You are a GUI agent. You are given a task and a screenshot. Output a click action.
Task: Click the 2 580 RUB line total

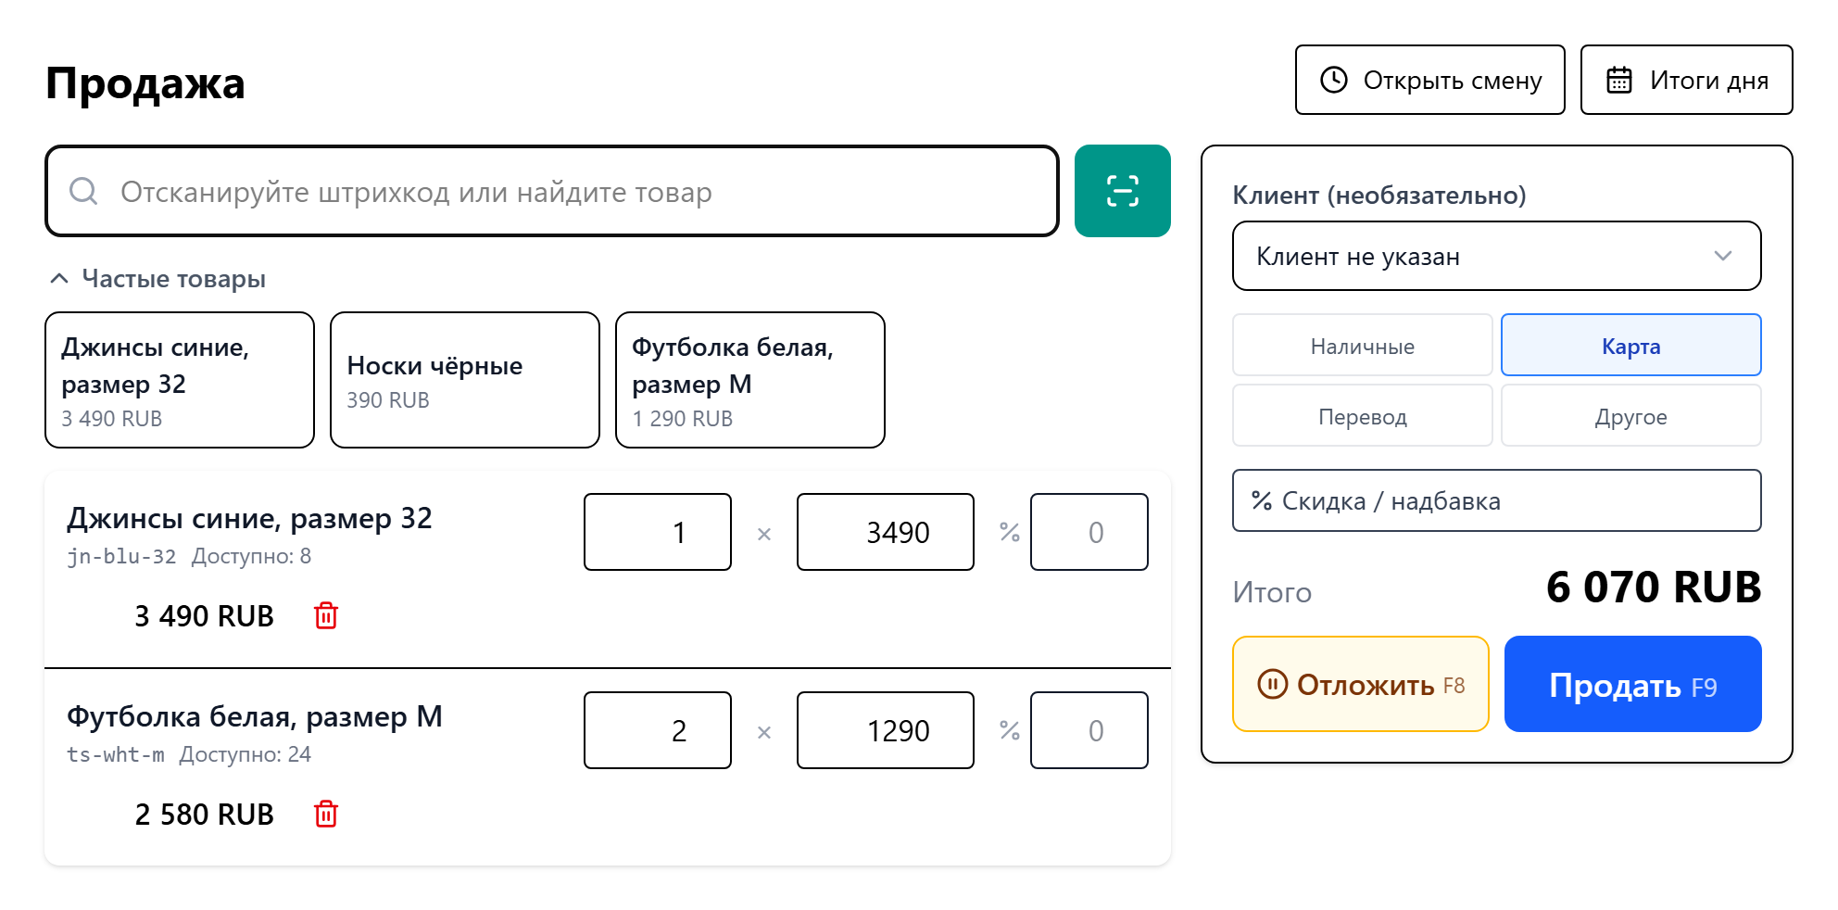(204, 814)
